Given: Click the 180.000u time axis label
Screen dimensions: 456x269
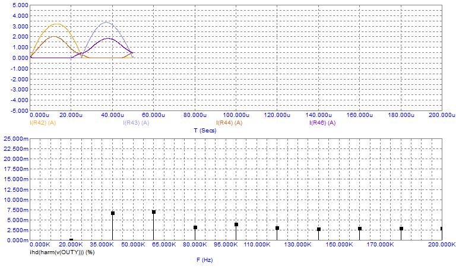Looking at the screenshot, I should (401, 115).
